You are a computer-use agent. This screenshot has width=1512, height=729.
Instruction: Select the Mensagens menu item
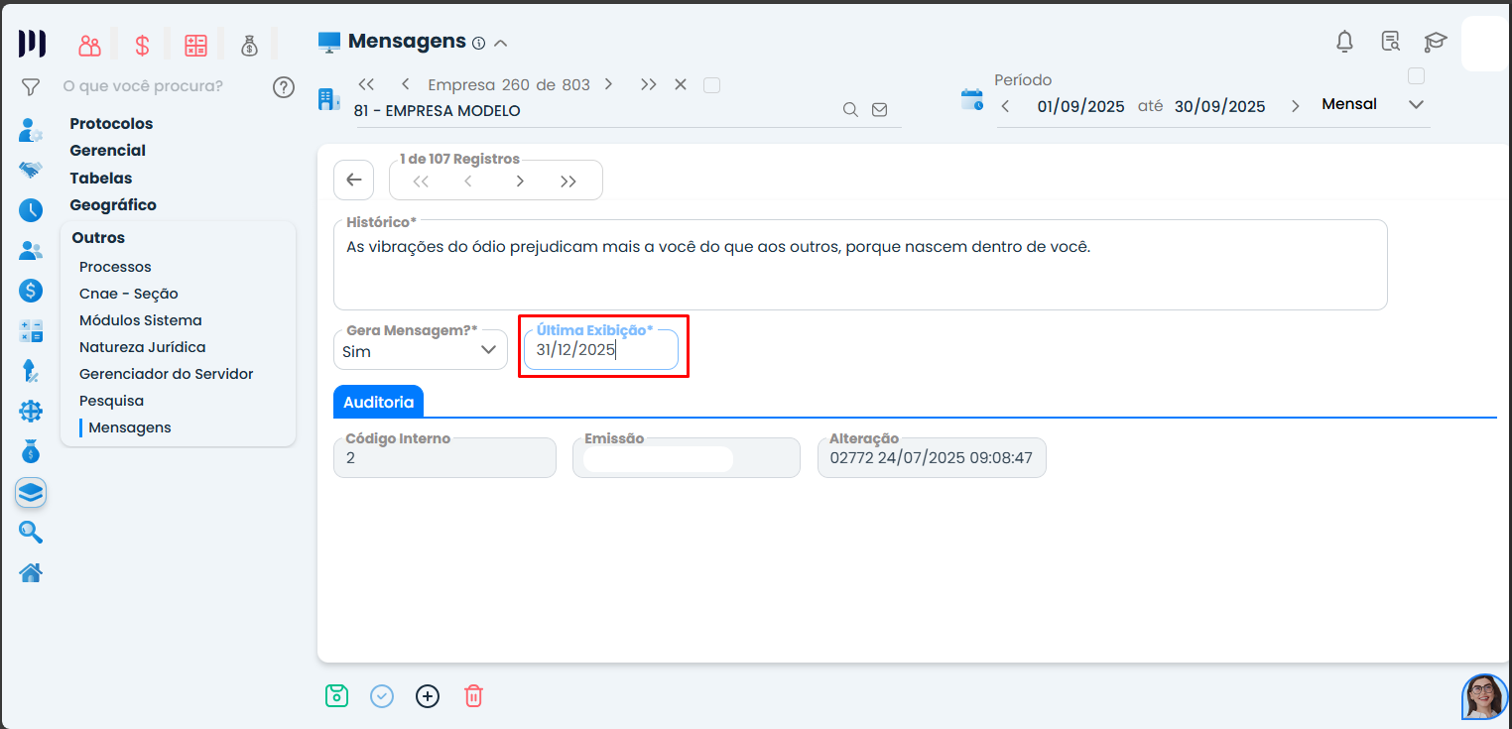coord(130,427)
